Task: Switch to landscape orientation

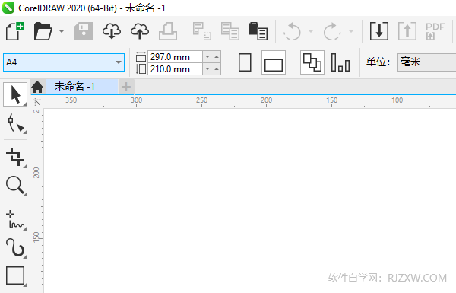Action: click(x=274, y=62)
